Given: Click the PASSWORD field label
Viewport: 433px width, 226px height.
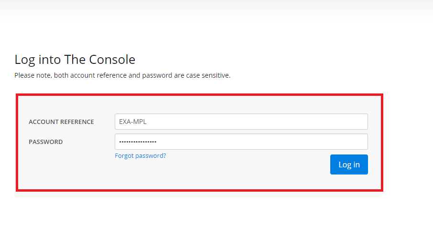Looking at the screenshot, I should click(x=45, y=142).
